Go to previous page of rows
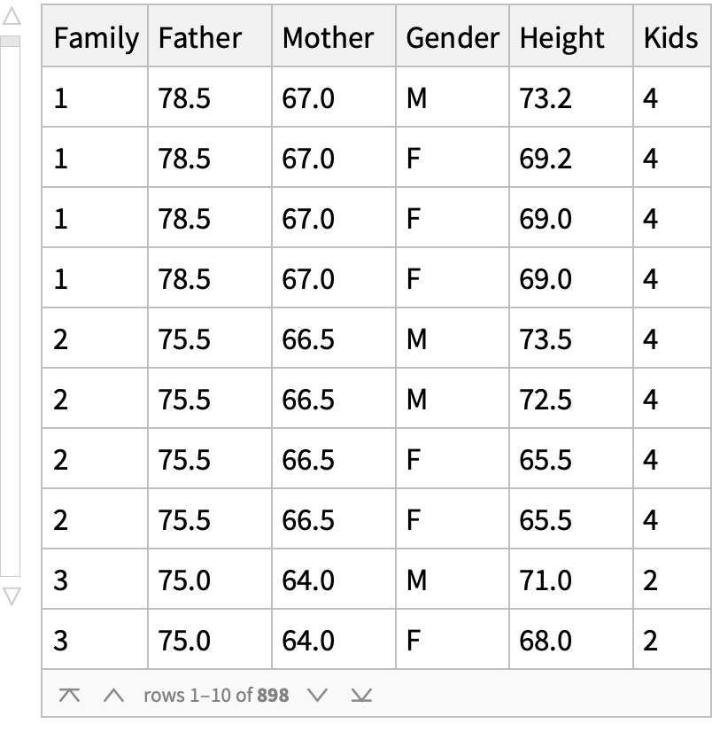 [112, 696]
